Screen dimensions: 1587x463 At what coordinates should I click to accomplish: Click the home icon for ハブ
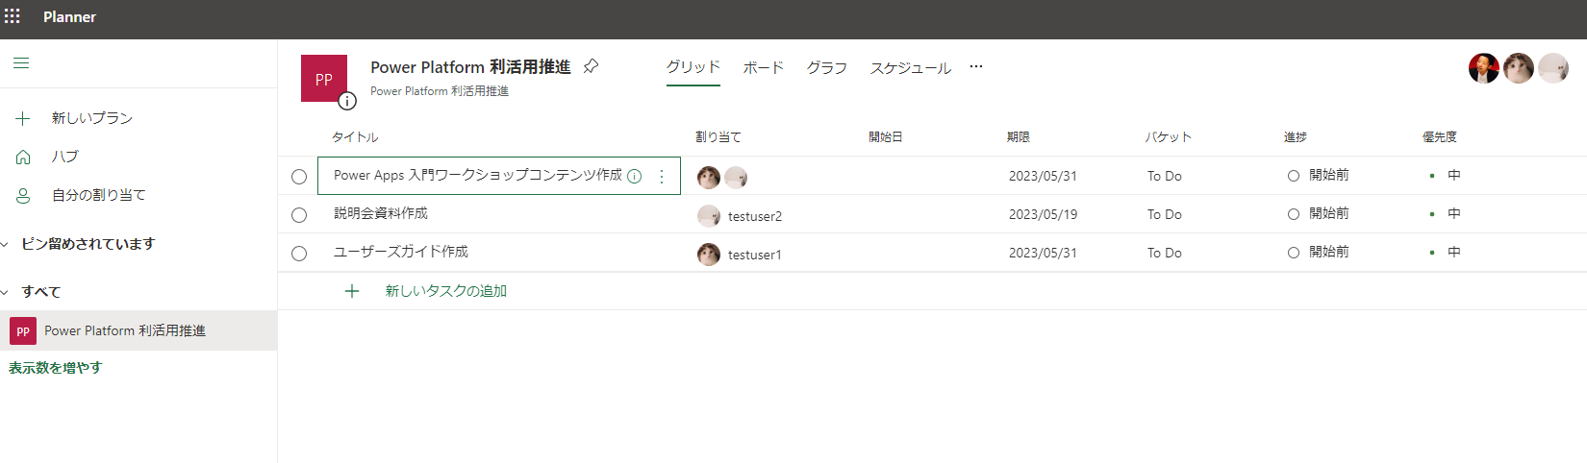pyautogui.click(x=23, y=157)
